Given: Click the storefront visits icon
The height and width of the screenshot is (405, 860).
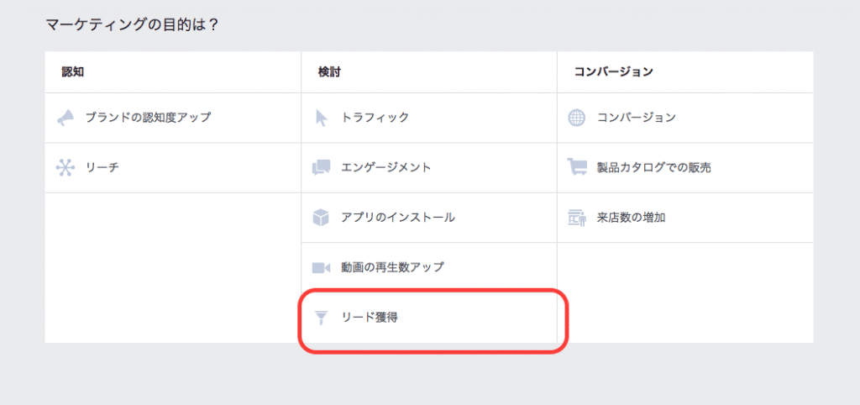Looking at the screenshot, I should [x=577, y=218].
